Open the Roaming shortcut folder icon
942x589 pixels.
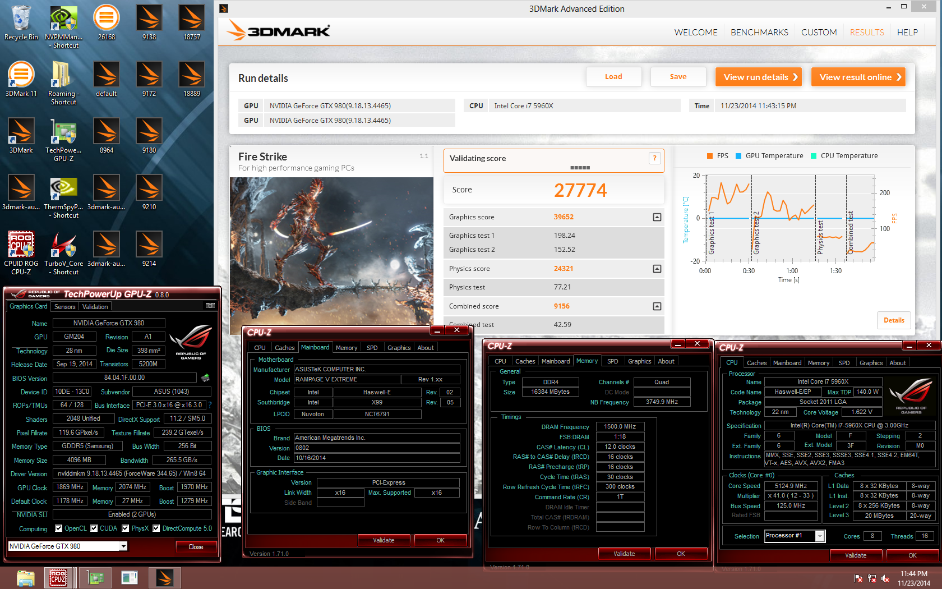(64, 83)
